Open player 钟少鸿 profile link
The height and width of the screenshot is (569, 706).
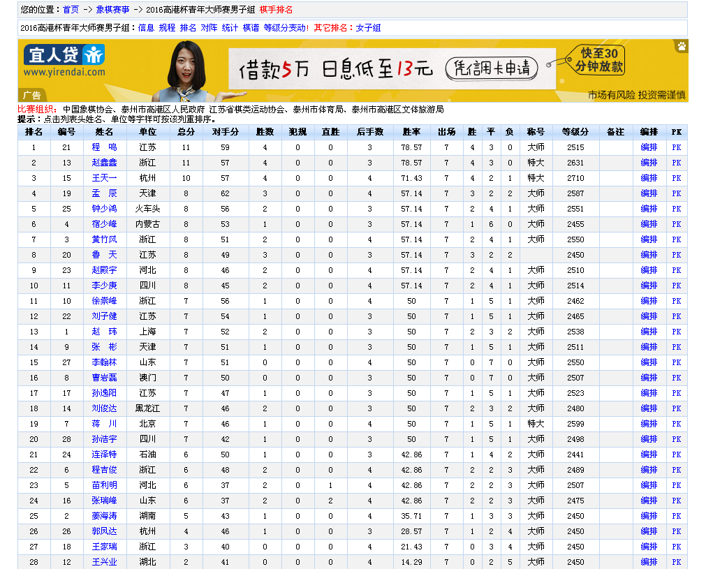pos(105,209)
